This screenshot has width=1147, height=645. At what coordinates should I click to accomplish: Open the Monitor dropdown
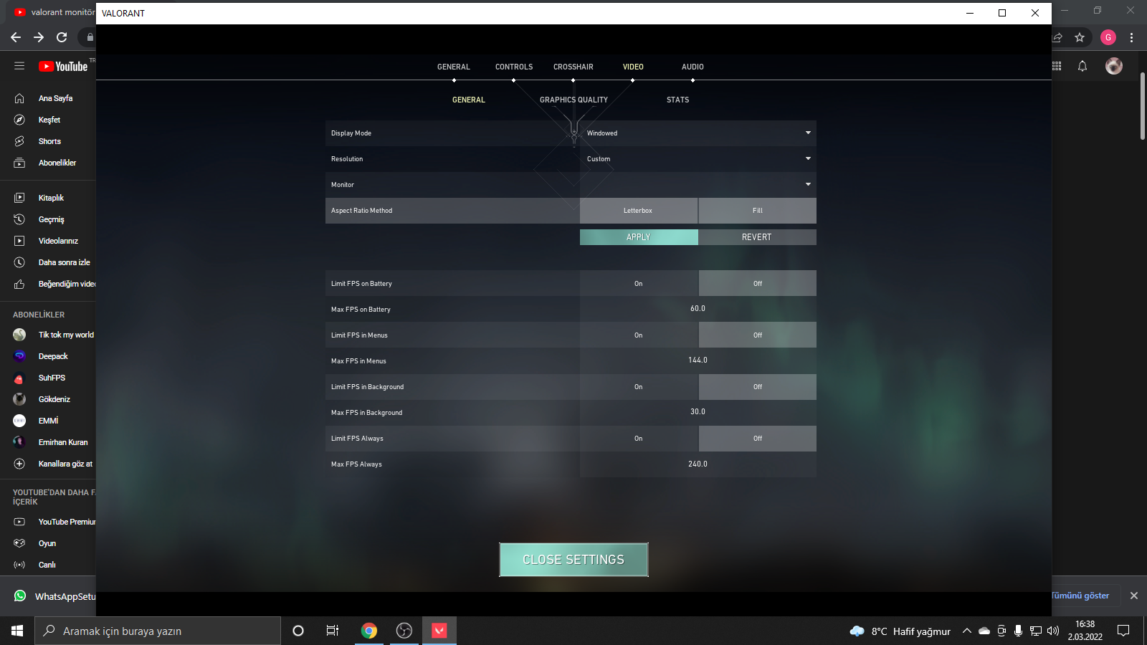pyautogui.click(x=698, y=185)
